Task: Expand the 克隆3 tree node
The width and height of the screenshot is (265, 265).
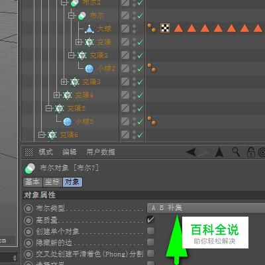Action: pyautogui.click(x=64, y=81)
